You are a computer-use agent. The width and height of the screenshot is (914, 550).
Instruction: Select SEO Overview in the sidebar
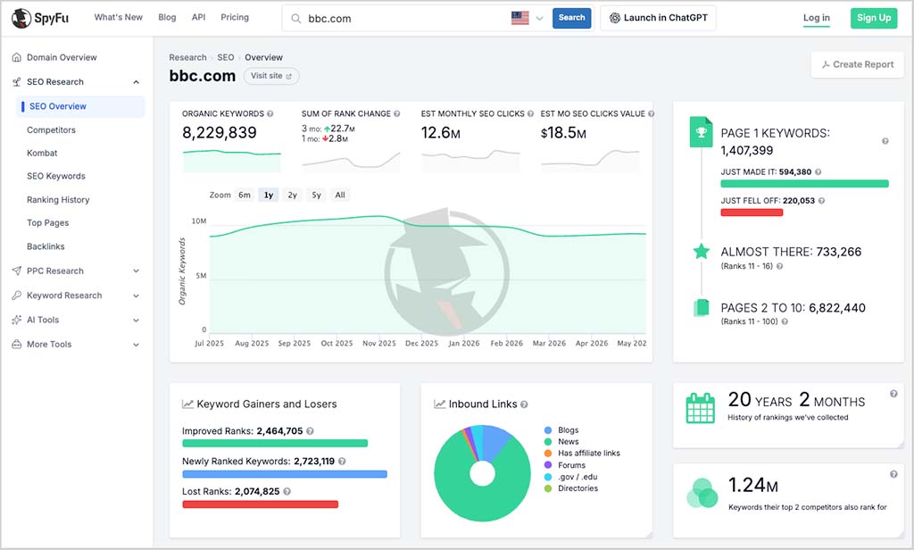pyautogui.click(x=80, y=106)
